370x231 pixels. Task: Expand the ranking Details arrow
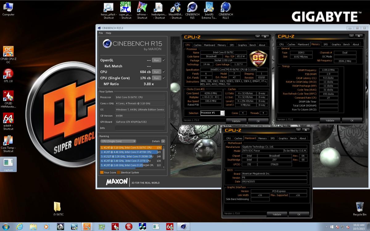163,141
